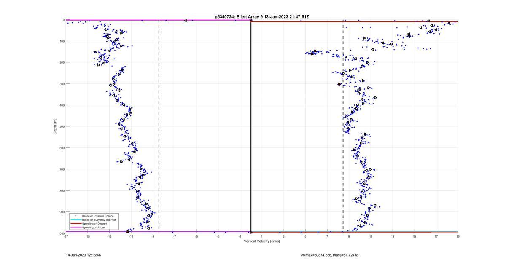
Task: Select legend entry 'Based on Pressure Change'
Action: 97,216
